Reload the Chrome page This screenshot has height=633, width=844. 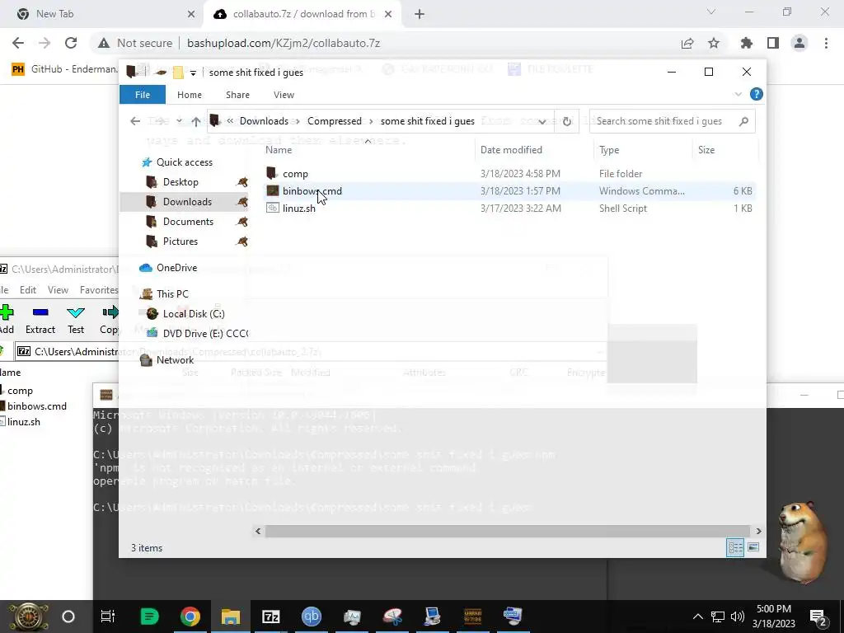(x=71, y=43)
